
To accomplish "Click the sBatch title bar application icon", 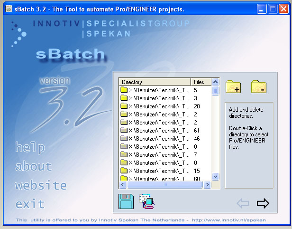I will (x=9, y=9).
